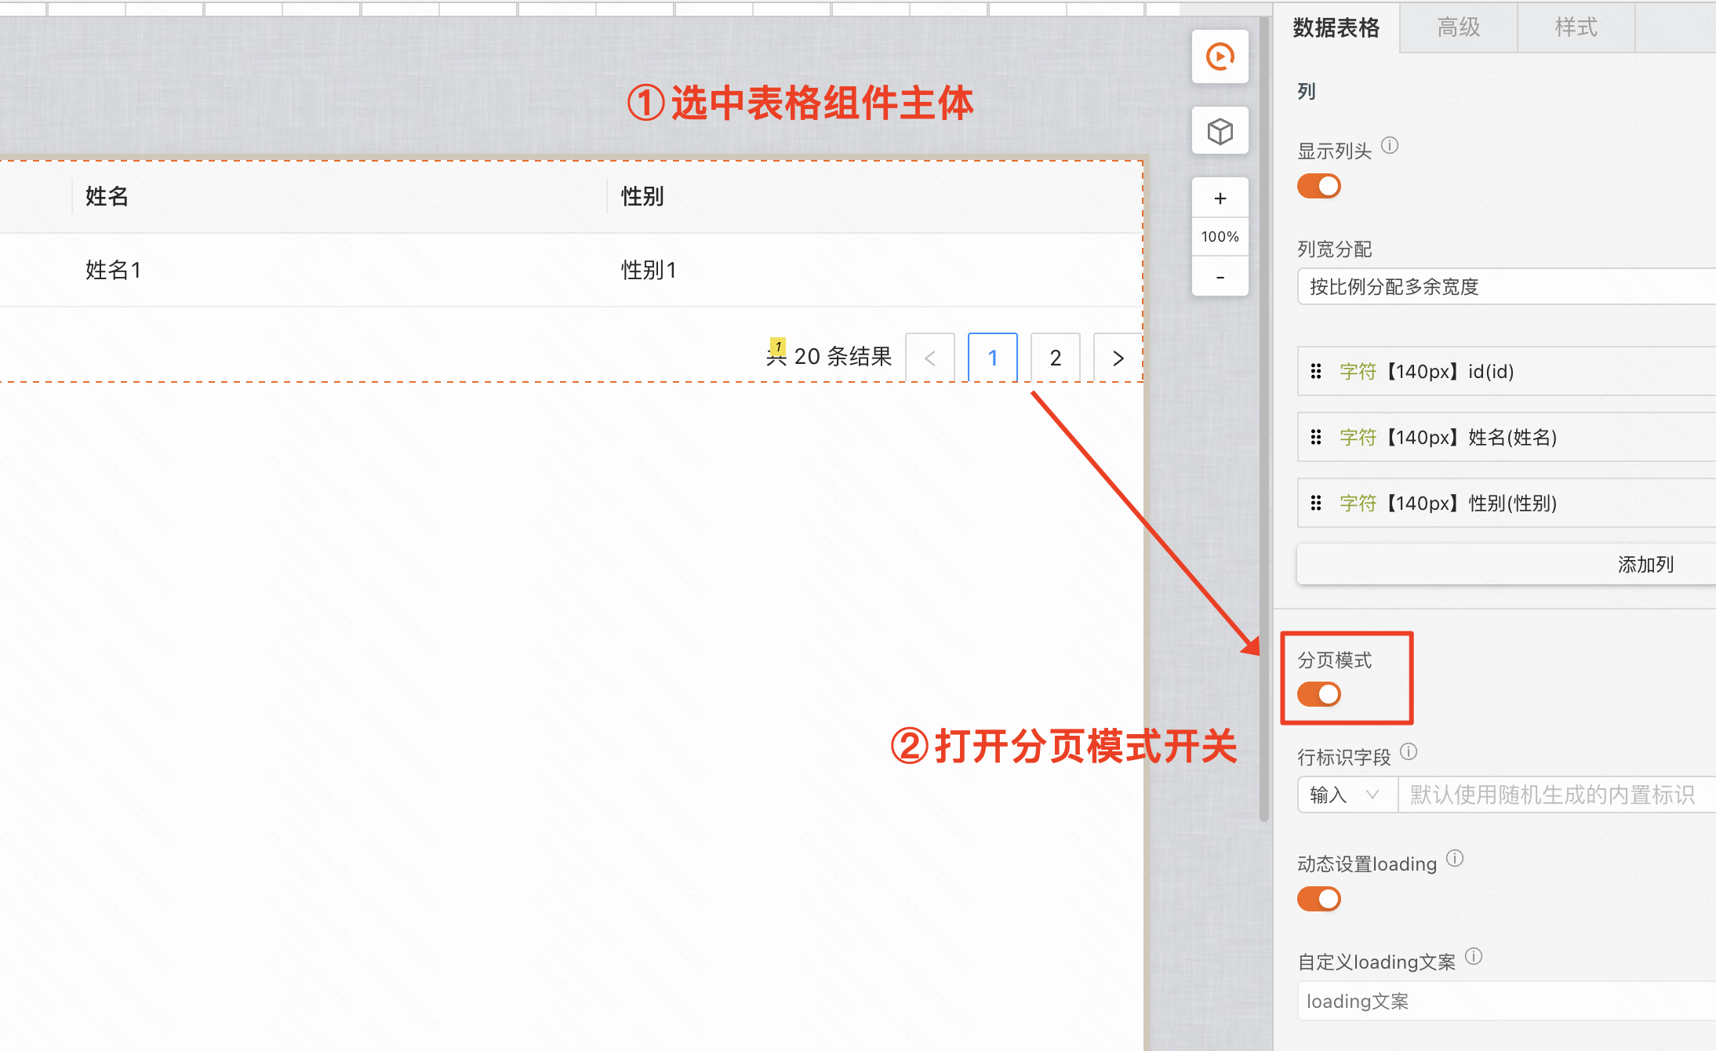Click the 行标识字段 input field

click(1557, 795)
